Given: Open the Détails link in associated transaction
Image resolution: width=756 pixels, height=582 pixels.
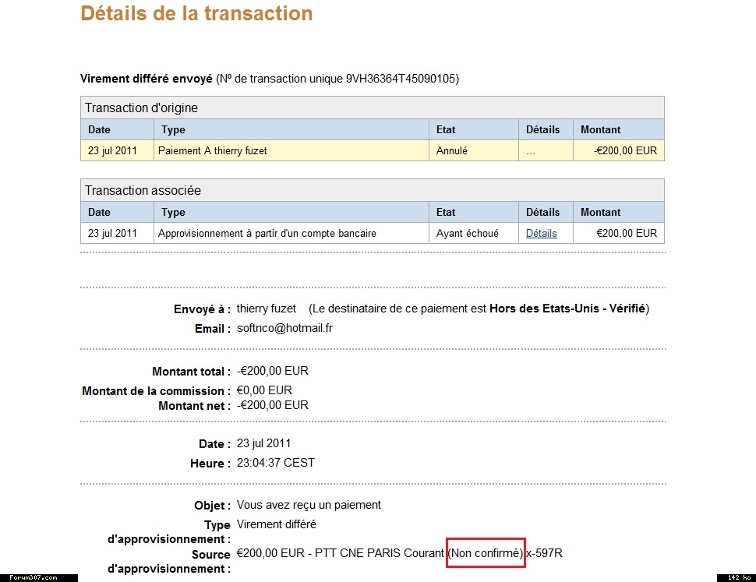Looking at the screenshot, I should coord(541,233).
